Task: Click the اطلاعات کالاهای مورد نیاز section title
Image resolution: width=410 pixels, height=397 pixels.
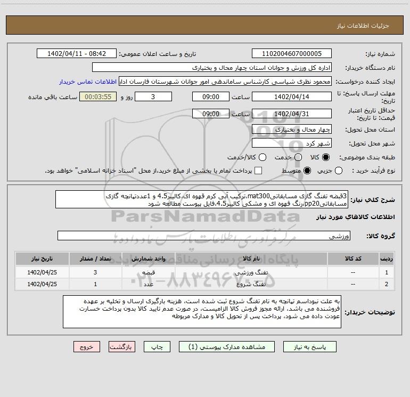Action: pos(355,217)
